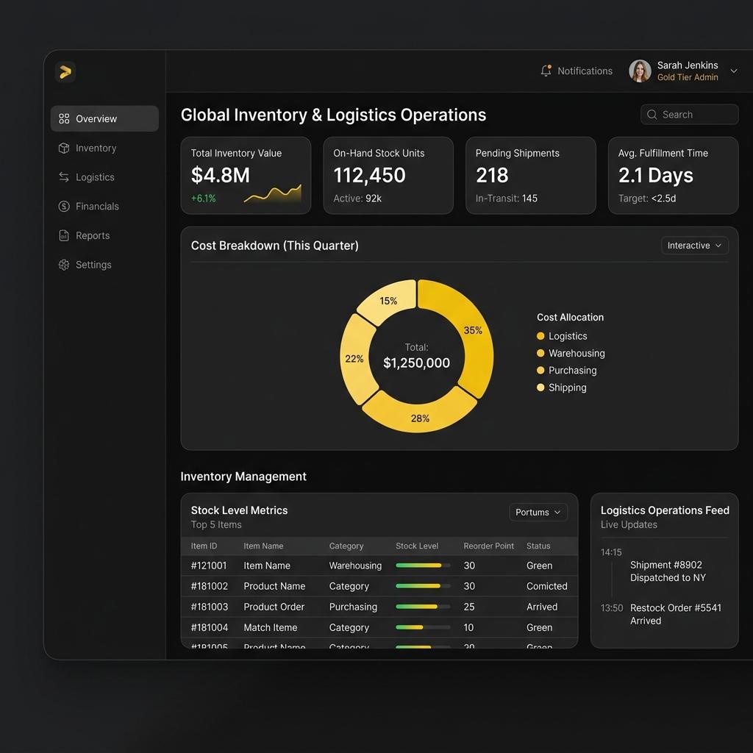The width and height of the screenshot is (753, 753).
Task: Open the Portums dropdown
Action: pyautogui.click(x=538, y=513)
